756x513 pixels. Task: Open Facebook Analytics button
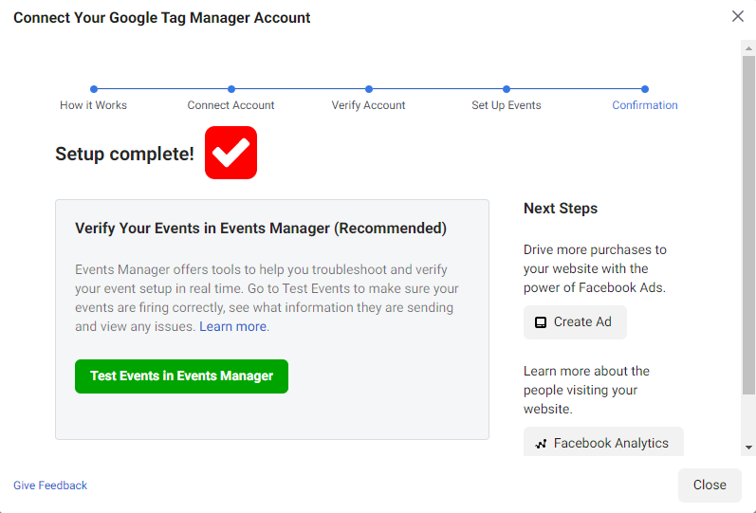click(603, 442)
